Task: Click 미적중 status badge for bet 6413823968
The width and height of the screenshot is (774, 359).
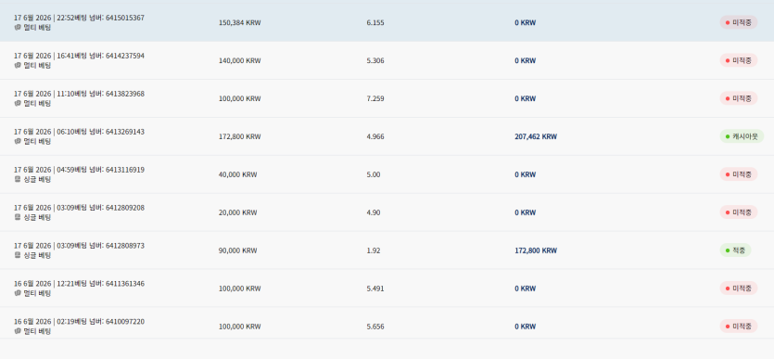Action: click(x=739, y=98)
